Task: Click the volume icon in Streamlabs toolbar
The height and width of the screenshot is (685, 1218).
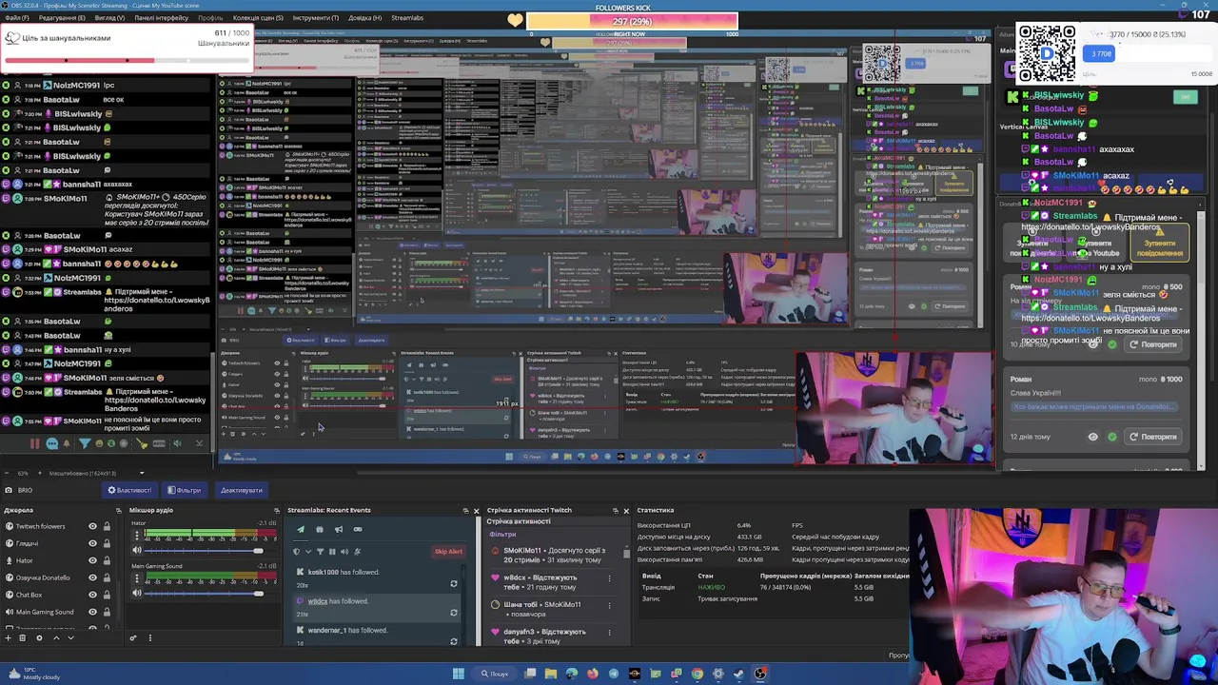Action: click(344, 552)
